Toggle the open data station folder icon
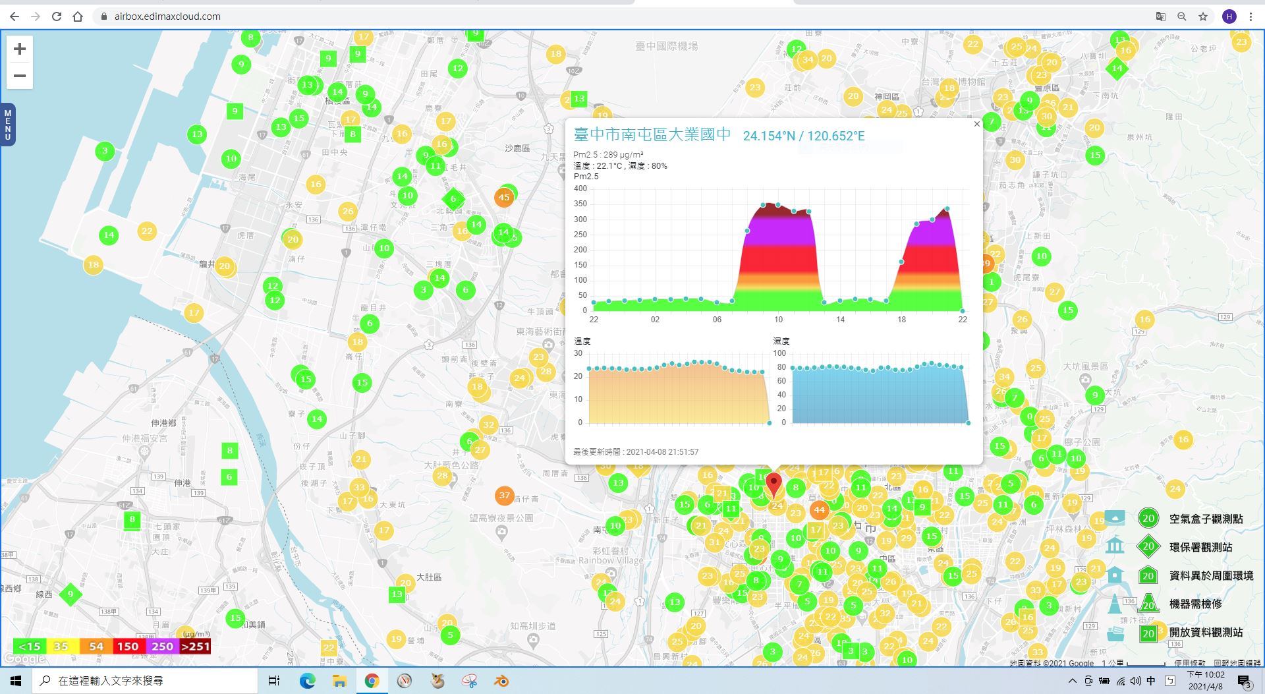The height and width of the screenshot is (694, 1265). (x=1115, y=633)
